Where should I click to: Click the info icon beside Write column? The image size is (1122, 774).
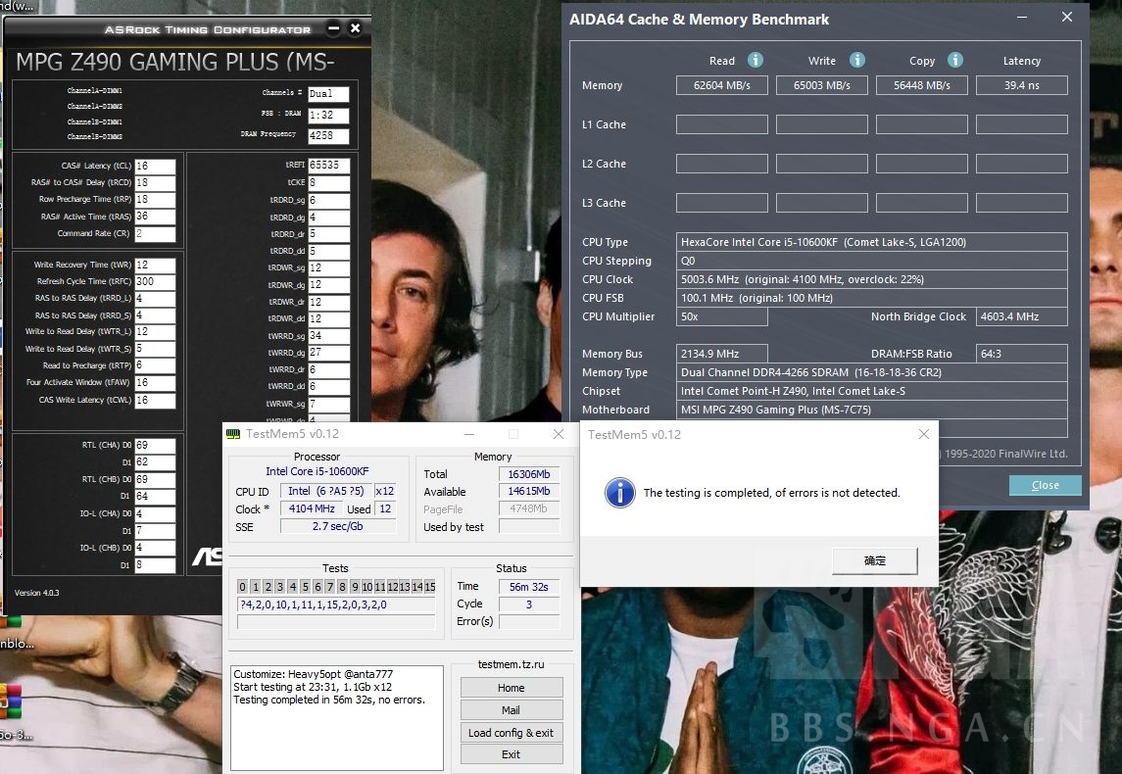(857, 61)
